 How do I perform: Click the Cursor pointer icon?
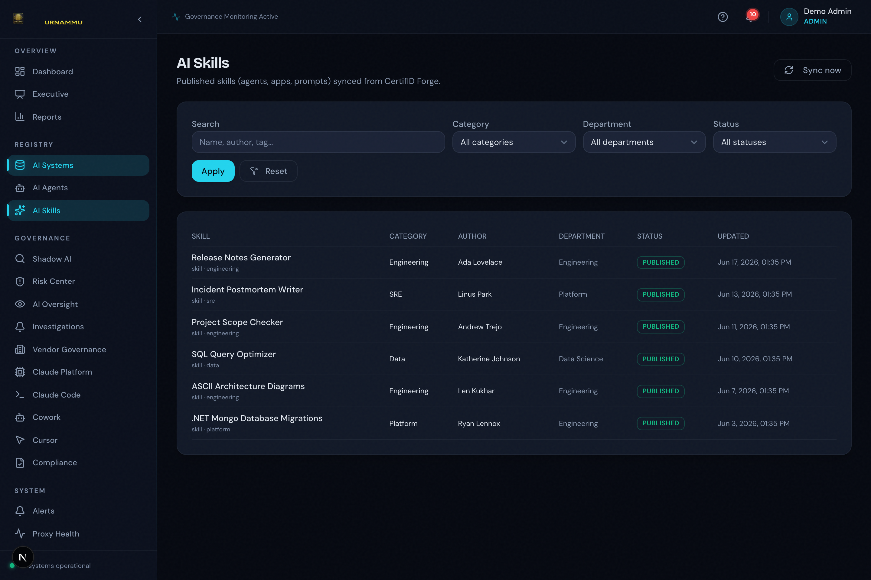click(20, 440)
